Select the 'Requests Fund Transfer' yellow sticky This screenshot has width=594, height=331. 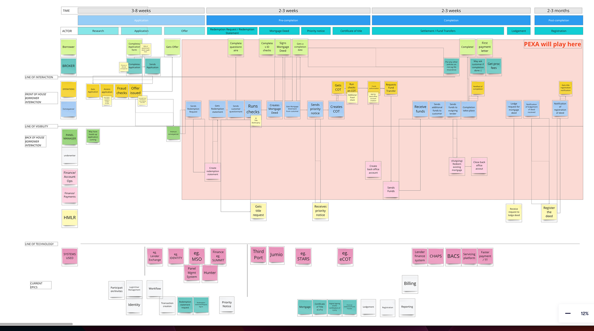pyautogui.click(x=391, y=88)
